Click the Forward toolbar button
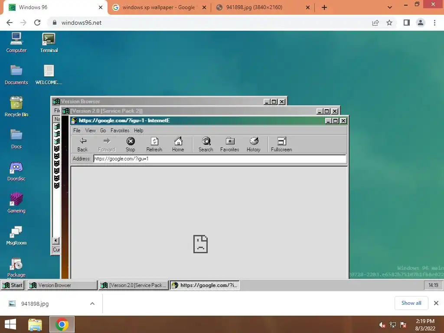The height and width of the screenshot is (333, 444). (107, 145)
